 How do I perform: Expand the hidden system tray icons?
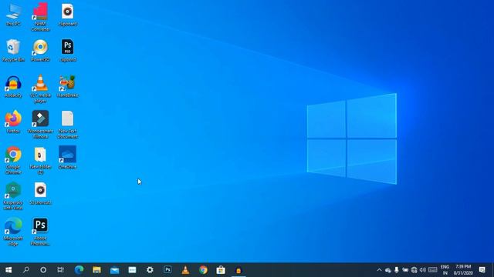379,270
